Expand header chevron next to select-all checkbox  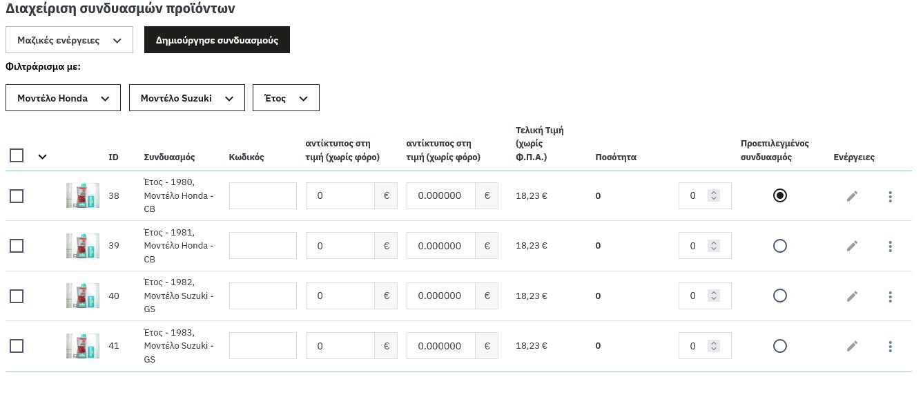point(42,157)
